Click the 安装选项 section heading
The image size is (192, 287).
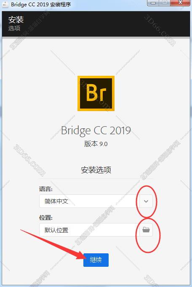coord(96,170)
